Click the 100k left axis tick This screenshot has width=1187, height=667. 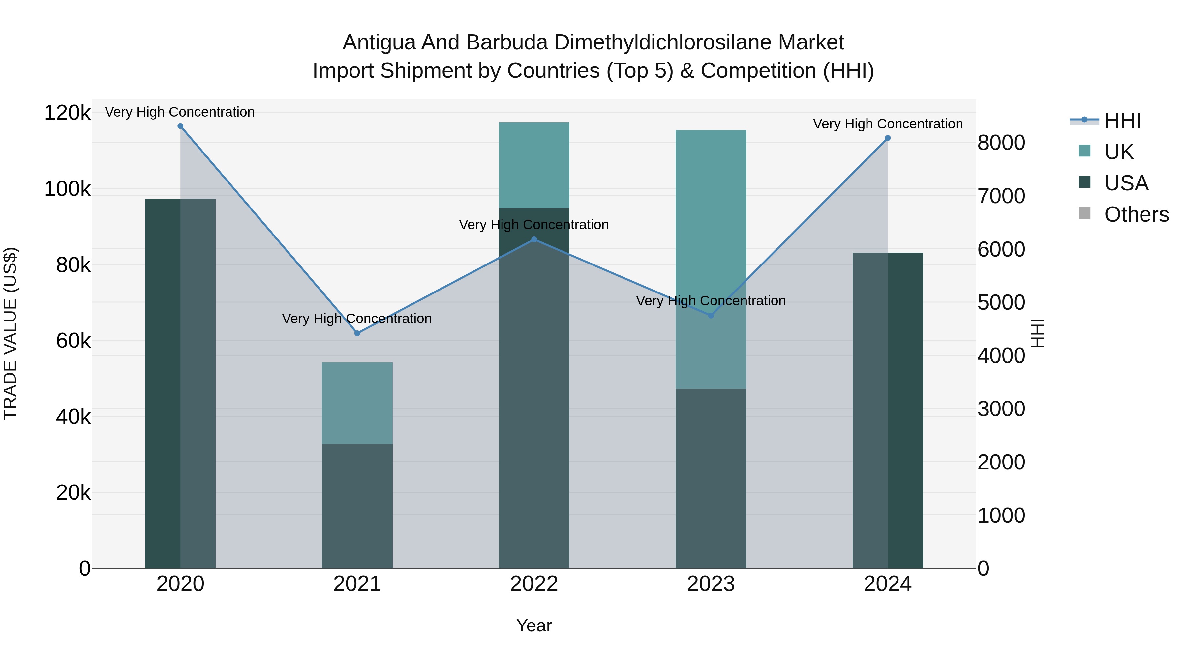coord(67,189)
